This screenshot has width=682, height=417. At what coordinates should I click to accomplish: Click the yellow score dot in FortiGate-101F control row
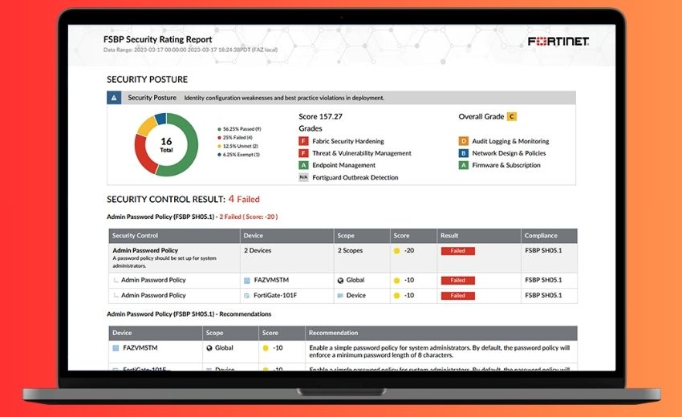tap(396, 296)
